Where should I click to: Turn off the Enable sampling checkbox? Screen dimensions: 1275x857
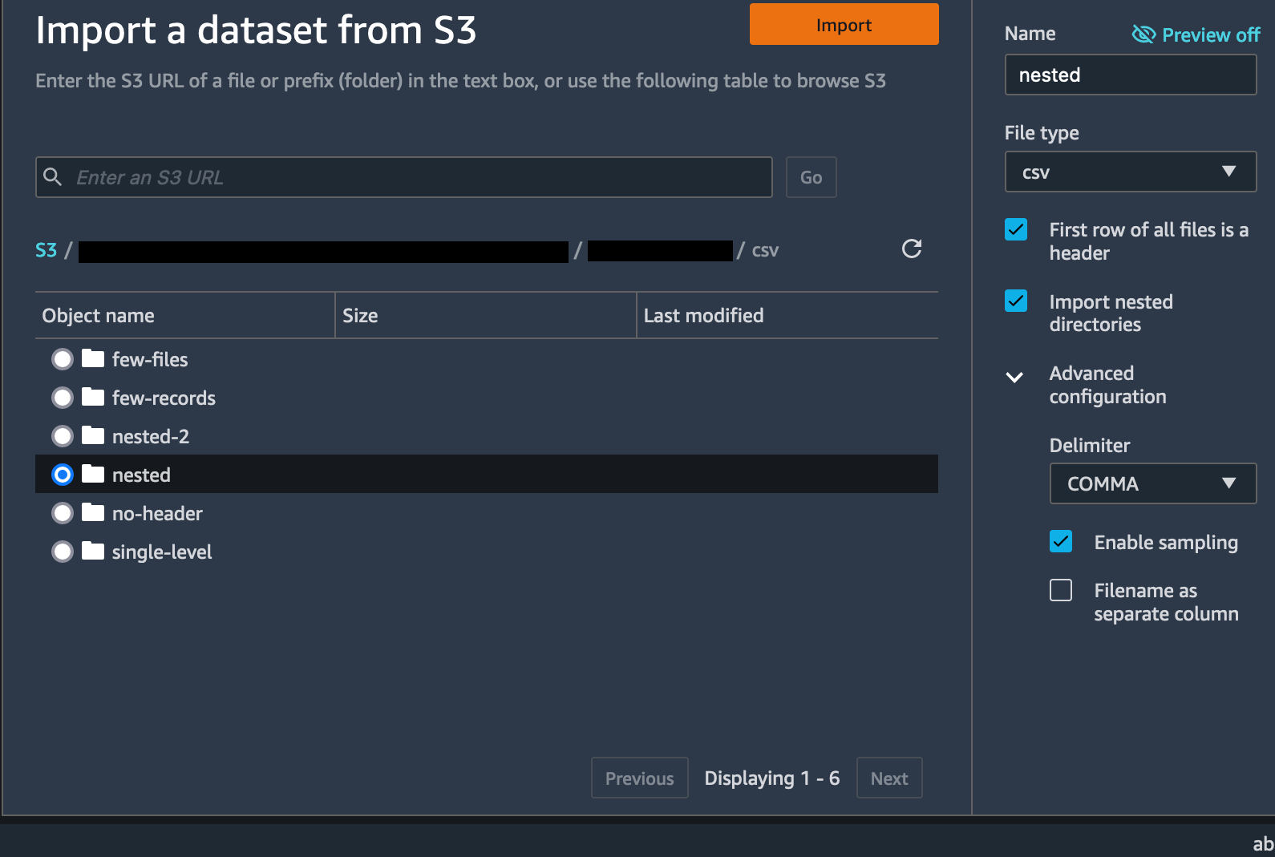coord(1061,542)
